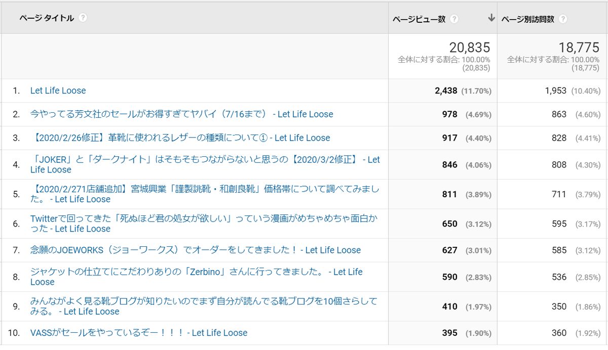Open help icon beside ページビュー数 header
This screenshot has width=608, height=350.
(454, 19)
